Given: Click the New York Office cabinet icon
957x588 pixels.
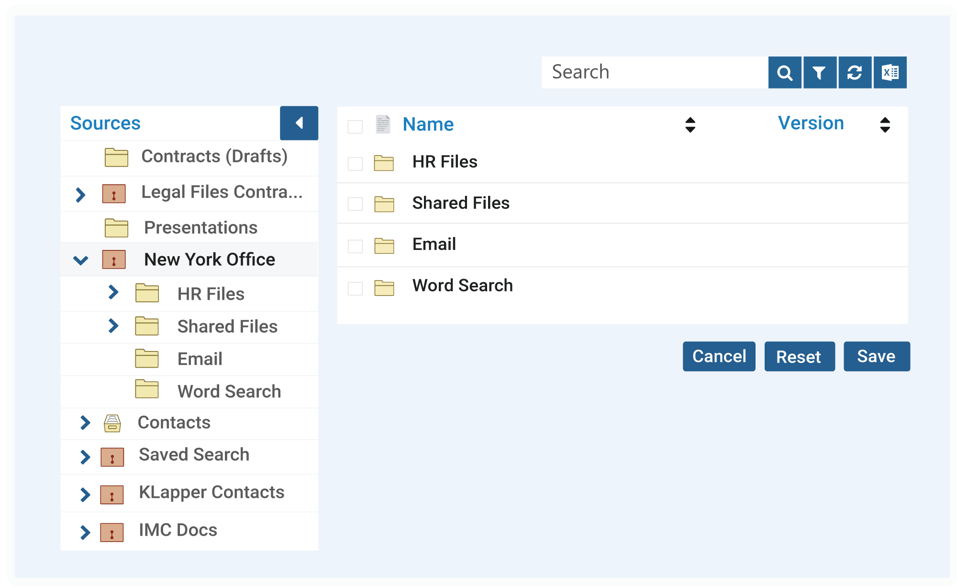Looking at the screenshot, I should [x=114, y=260].
